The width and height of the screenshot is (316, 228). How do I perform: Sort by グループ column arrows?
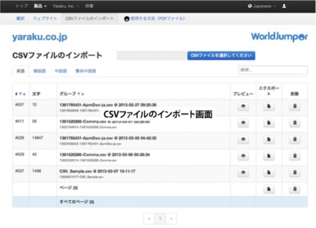click(x=80, y=94)
